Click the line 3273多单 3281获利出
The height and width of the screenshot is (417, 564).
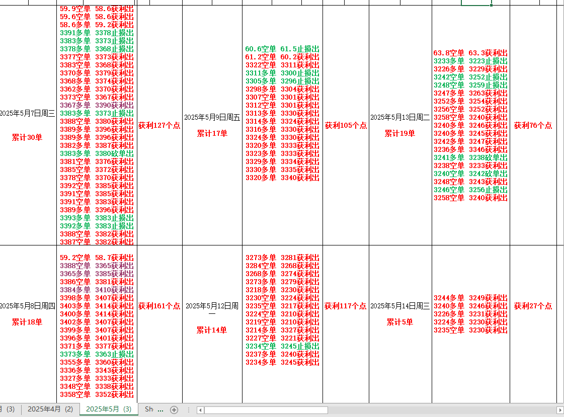[282, 258]
